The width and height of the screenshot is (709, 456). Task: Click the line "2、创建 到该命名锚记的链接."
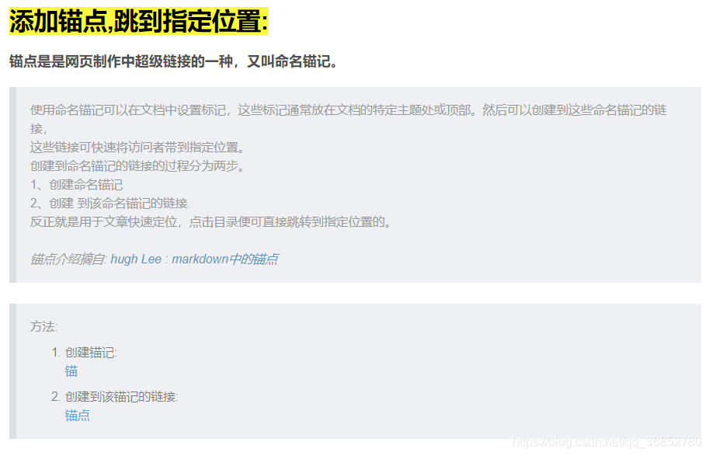110,203
